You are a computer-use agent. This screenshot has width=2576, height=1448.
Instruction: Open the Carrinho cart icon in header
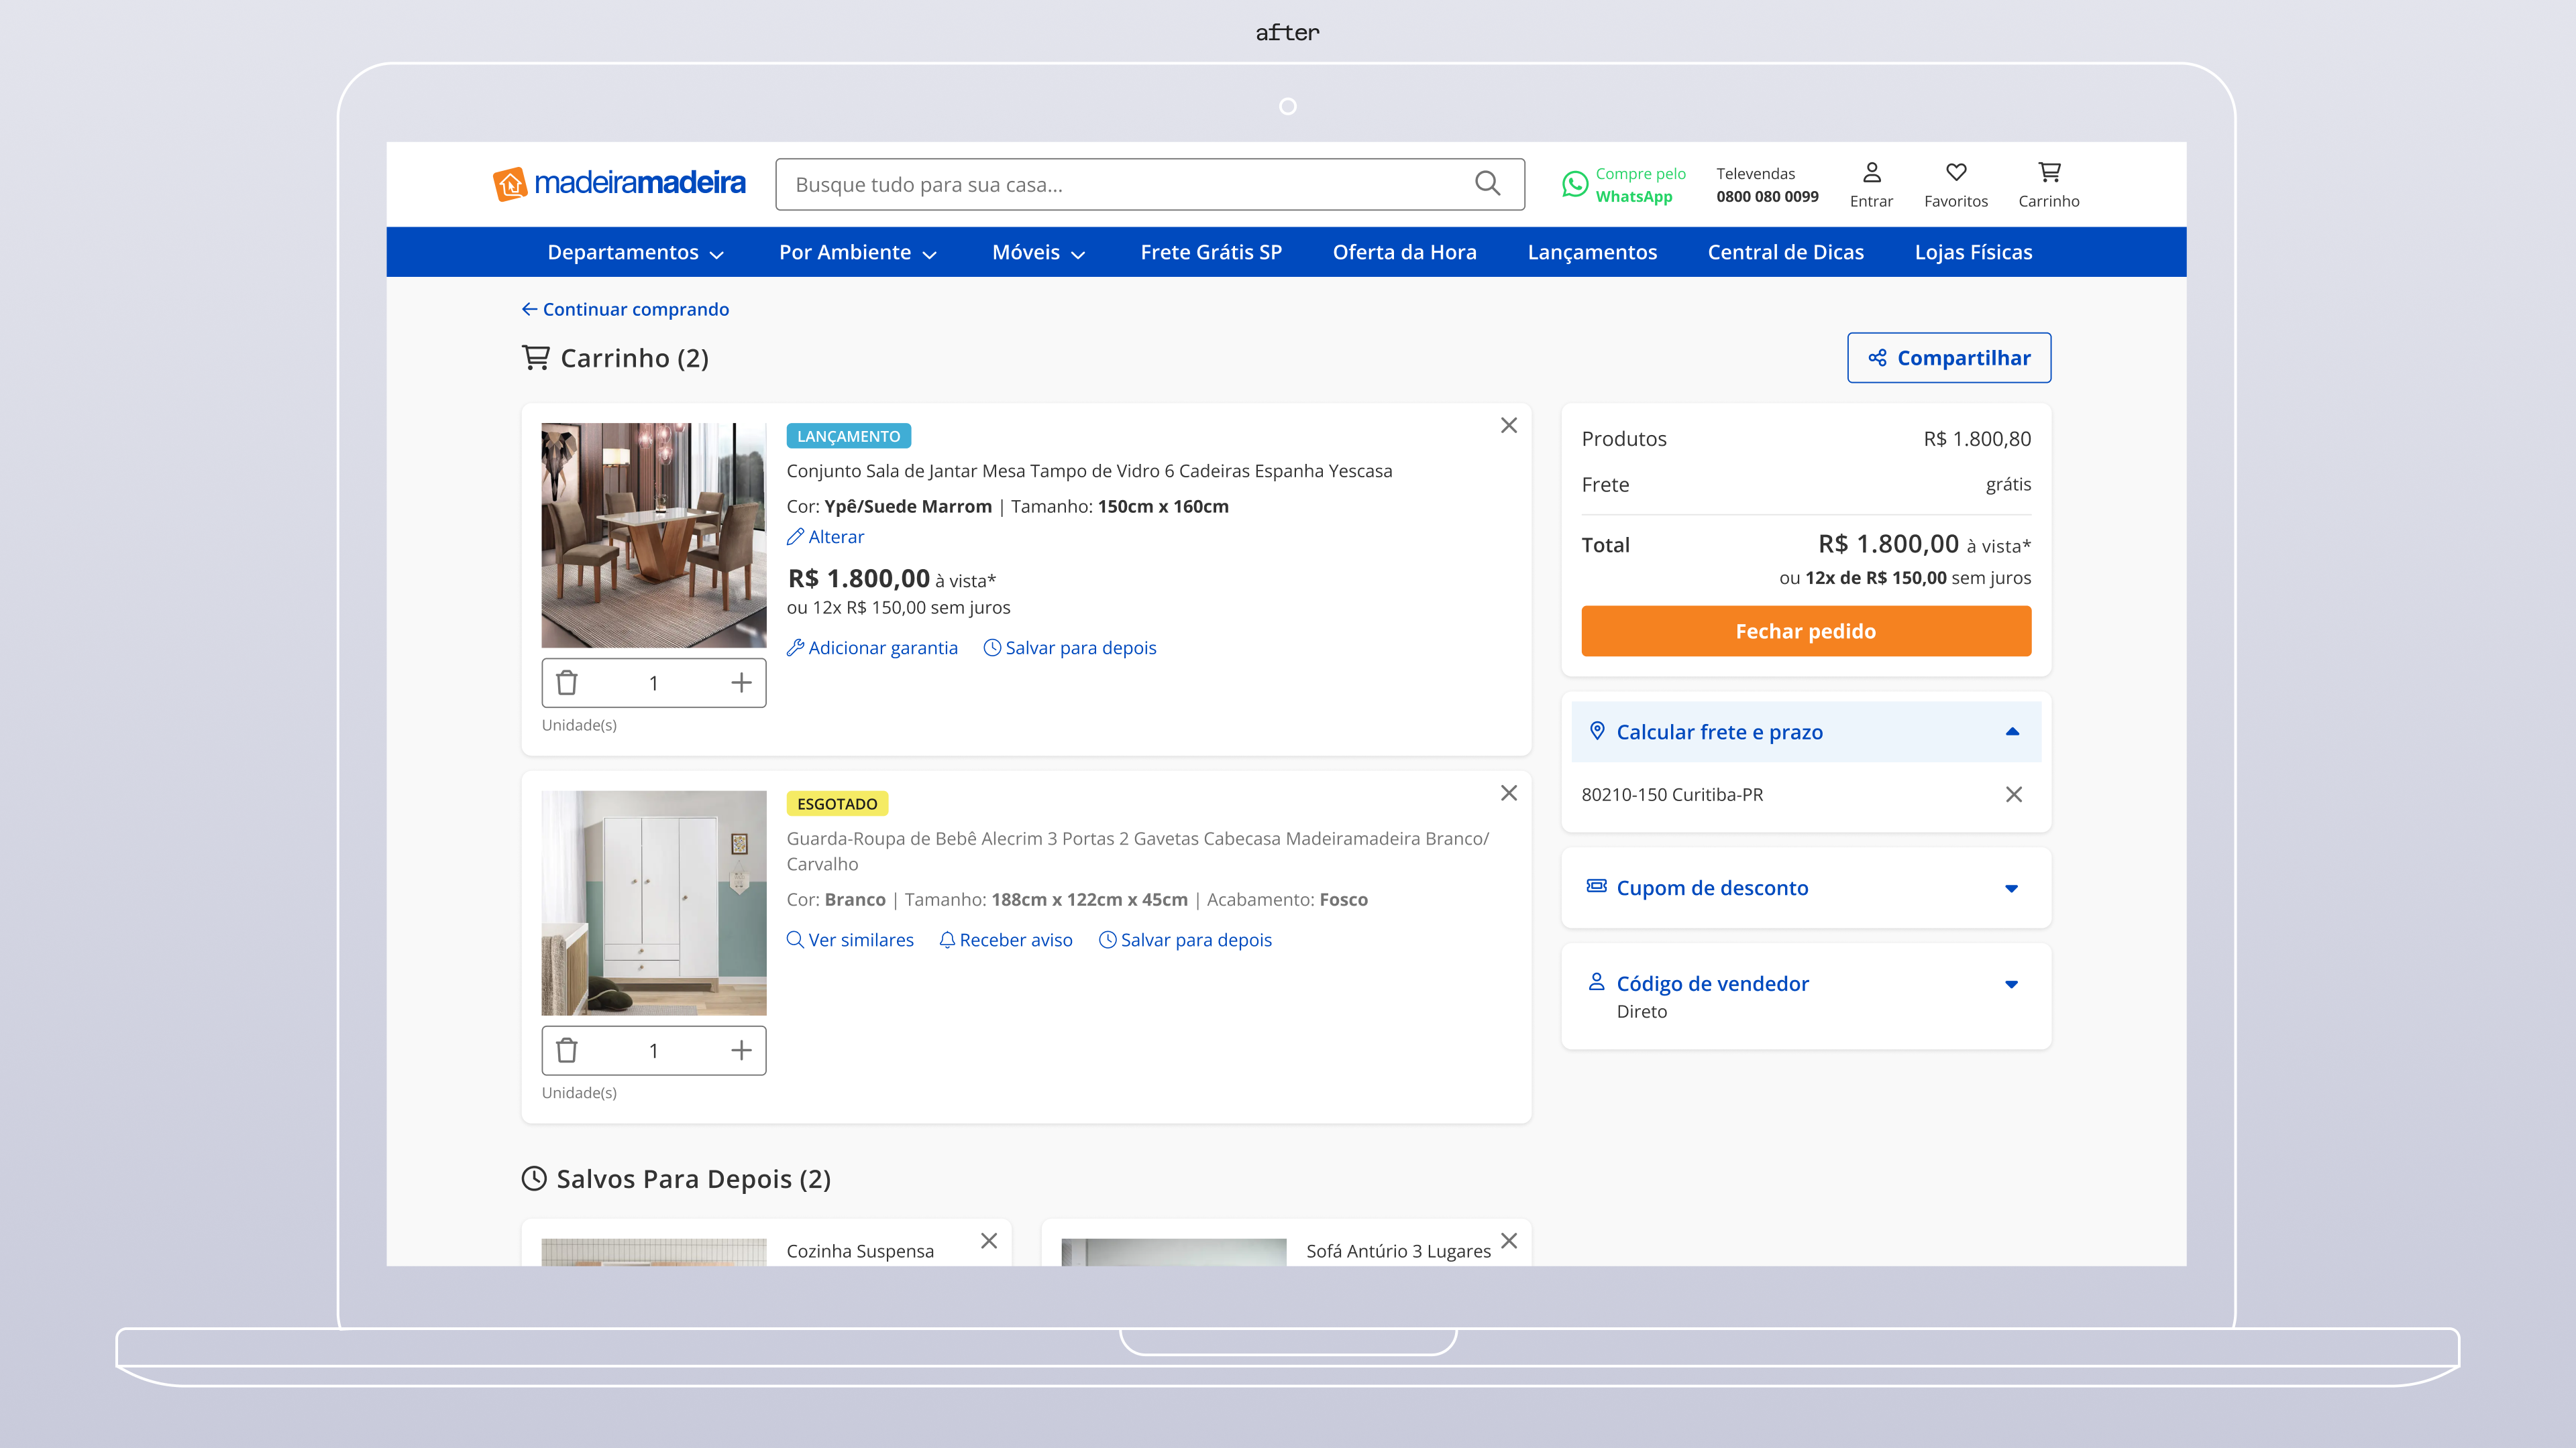coord(2049,172)
